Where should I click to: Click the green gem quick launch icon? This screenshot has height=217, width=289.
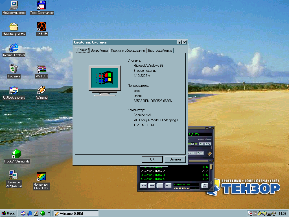point(43,213)
